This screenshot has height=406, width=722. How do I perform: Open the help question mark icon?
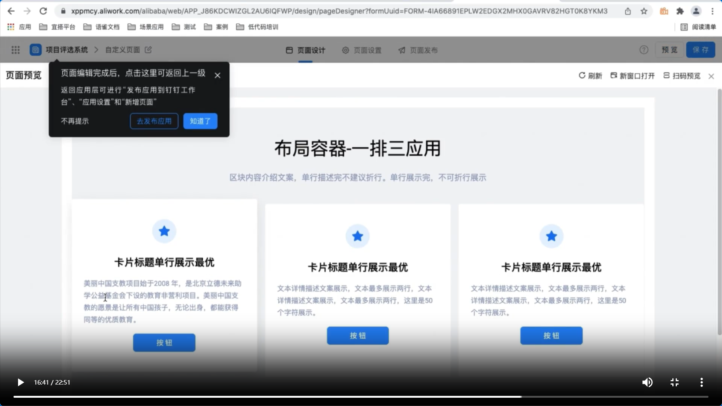pyautogui.click(x=644, y=50)
